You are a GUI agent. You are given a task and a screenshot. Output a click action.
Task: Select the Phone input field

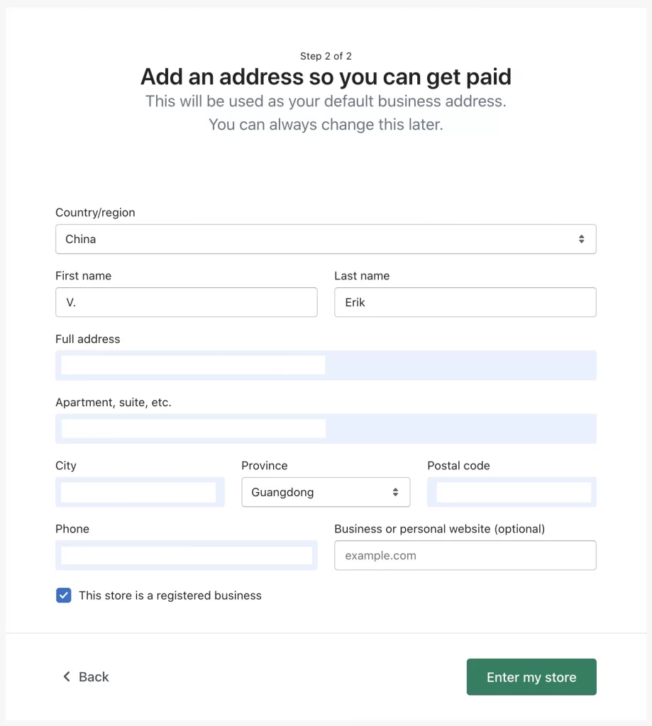[x=187, y=555]
